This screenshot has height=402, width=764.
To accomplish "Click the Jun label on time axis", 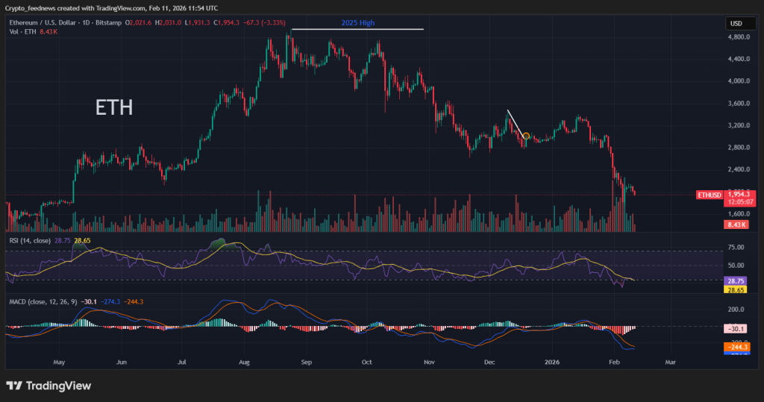I will [122, 362].
